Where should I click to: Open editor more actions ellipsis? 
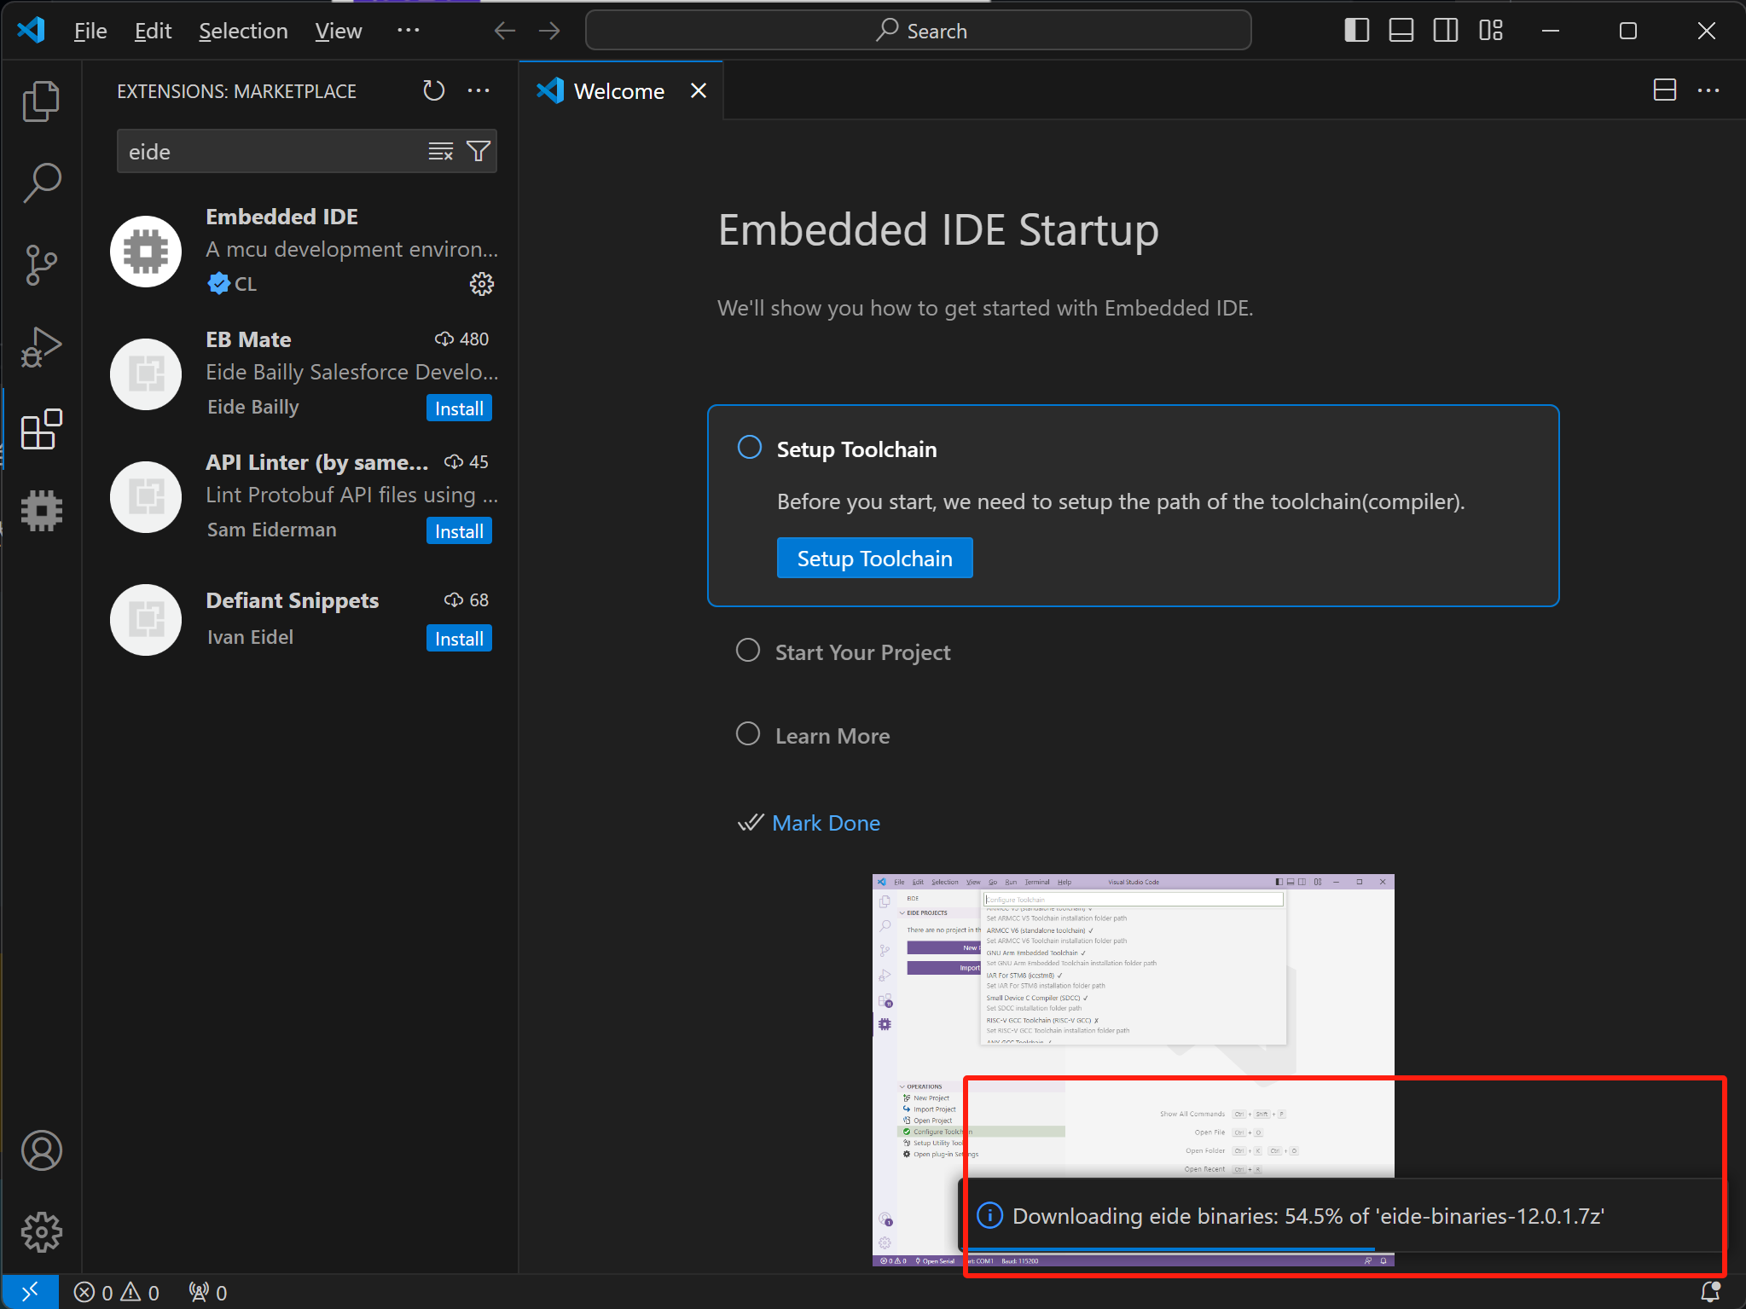pos(1708,90)
